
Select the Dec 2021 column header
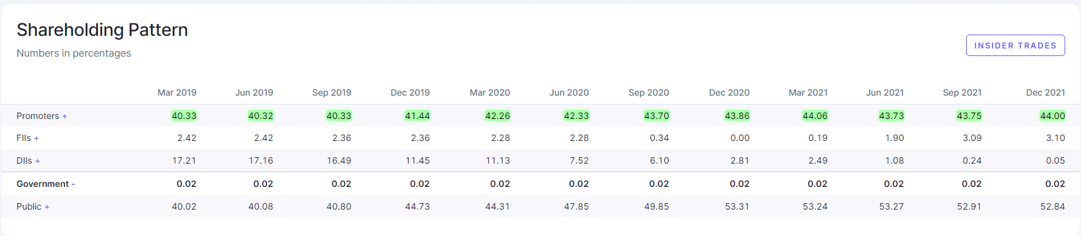[x=1046, y=93]
